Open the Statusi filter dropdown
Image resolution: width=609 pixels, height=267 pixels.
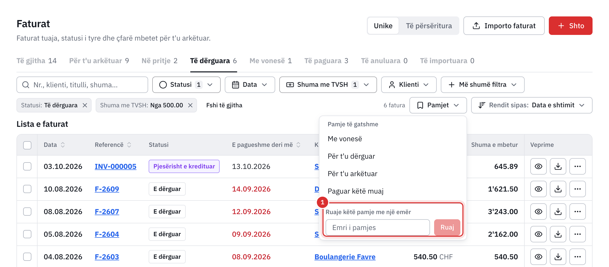click(186, 85)
